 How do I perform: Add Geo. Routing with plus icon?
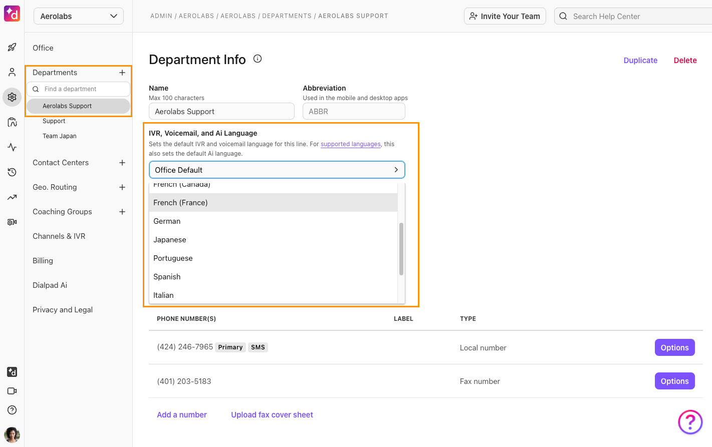[122, 187]
